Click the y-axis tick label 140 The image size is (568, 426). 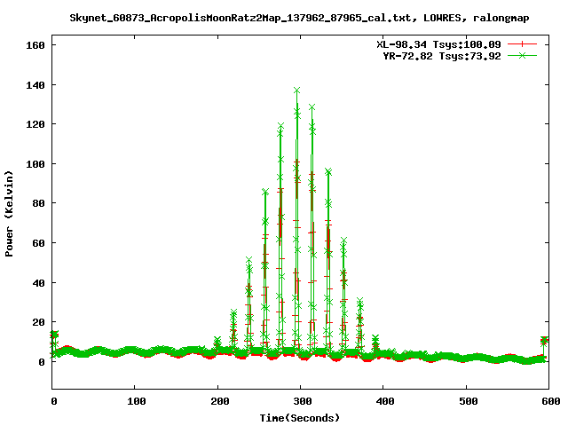click(35, 85)
